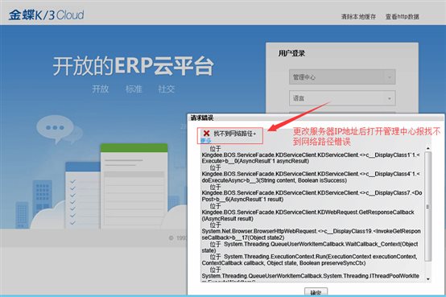Screen dimensions: 446x297
Task: Click the KDWebRequest.GetResponseCallback stack line
Action: click(x=308, y=216)
